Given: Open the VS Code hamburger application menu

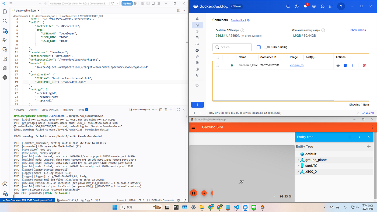Looking at the screenshot, I should pos(11,3).
